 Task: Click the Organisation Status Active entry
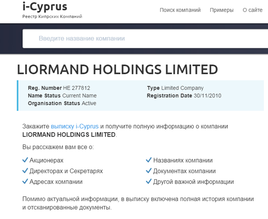click(x=62, y=103)
